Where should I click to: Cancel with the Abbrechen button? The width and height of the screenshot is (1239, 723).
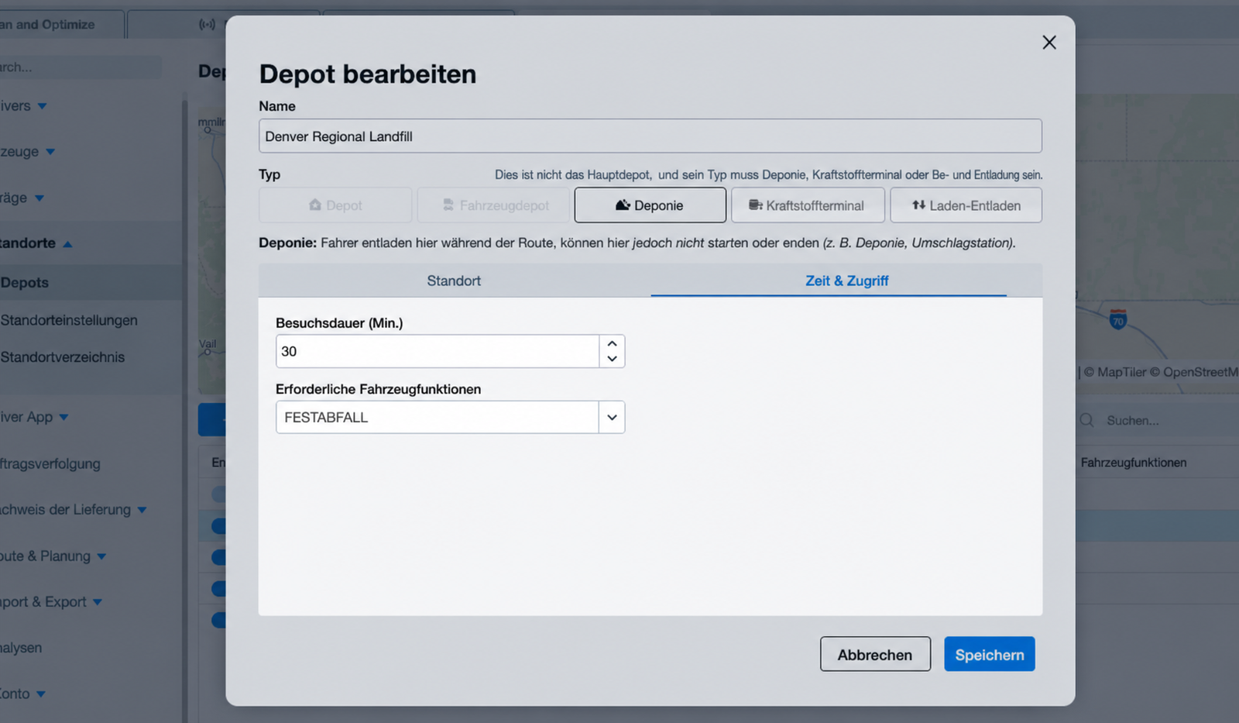click(875, 655)
